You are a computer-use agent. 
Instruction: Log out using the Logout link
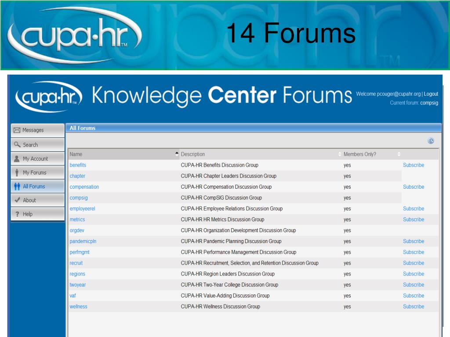coord(431,94)
